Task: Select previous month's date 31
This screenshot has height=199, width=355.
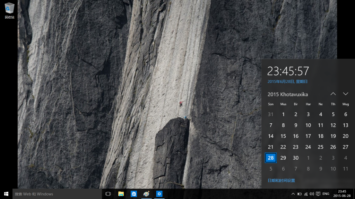Action: click(x=271, y=114)
